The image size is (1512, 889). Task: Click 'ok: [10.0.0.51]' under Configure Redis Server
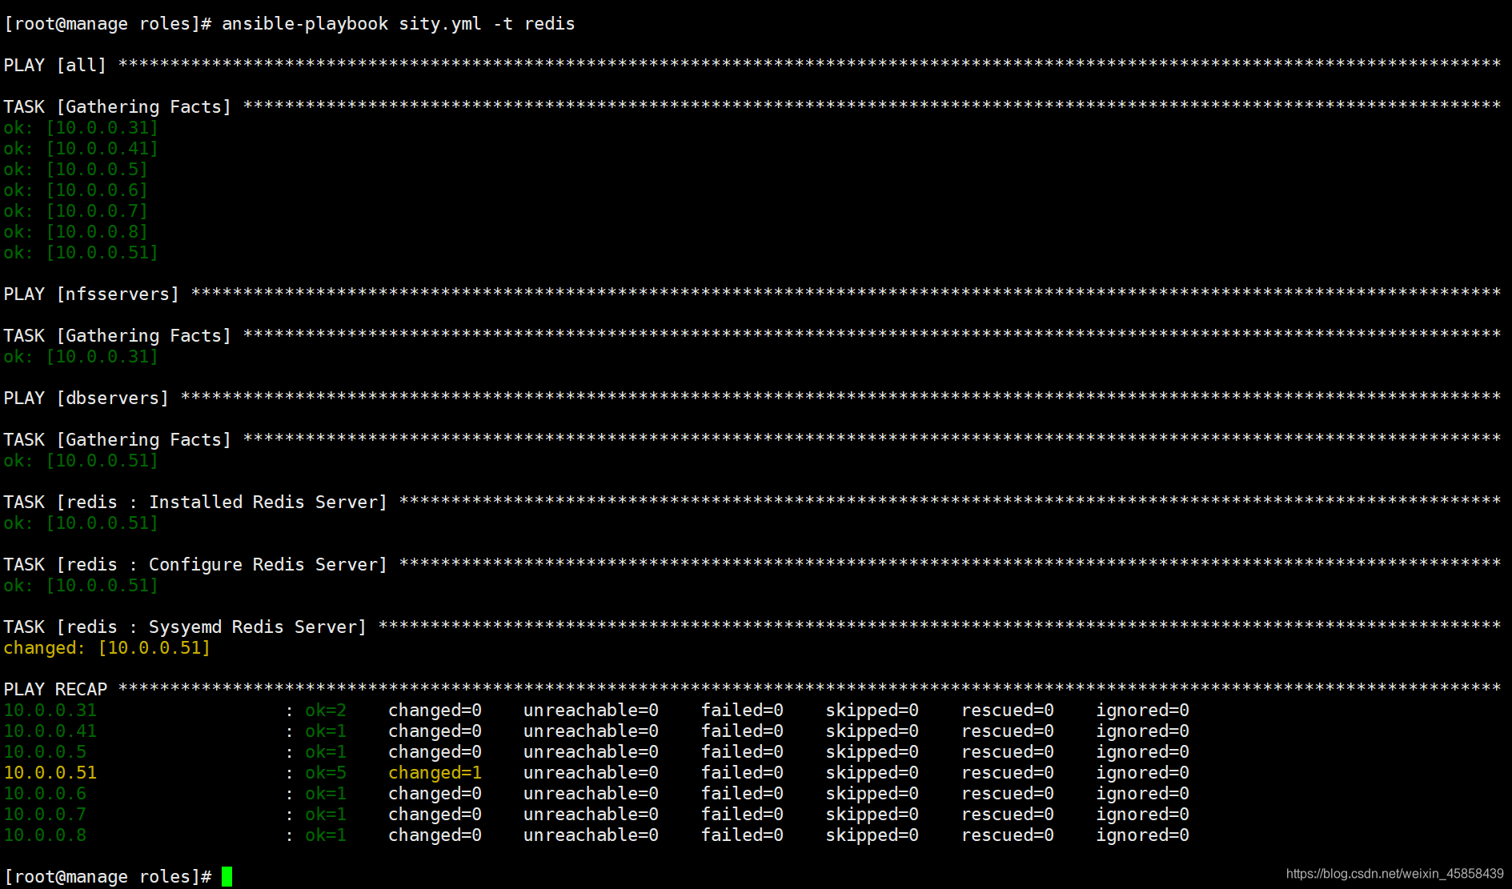point(81,586)
